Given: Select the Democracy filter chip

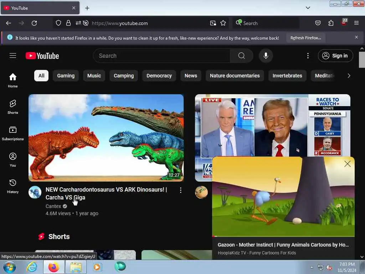Looking at the screenshot, I should click(x=159, y=76).
